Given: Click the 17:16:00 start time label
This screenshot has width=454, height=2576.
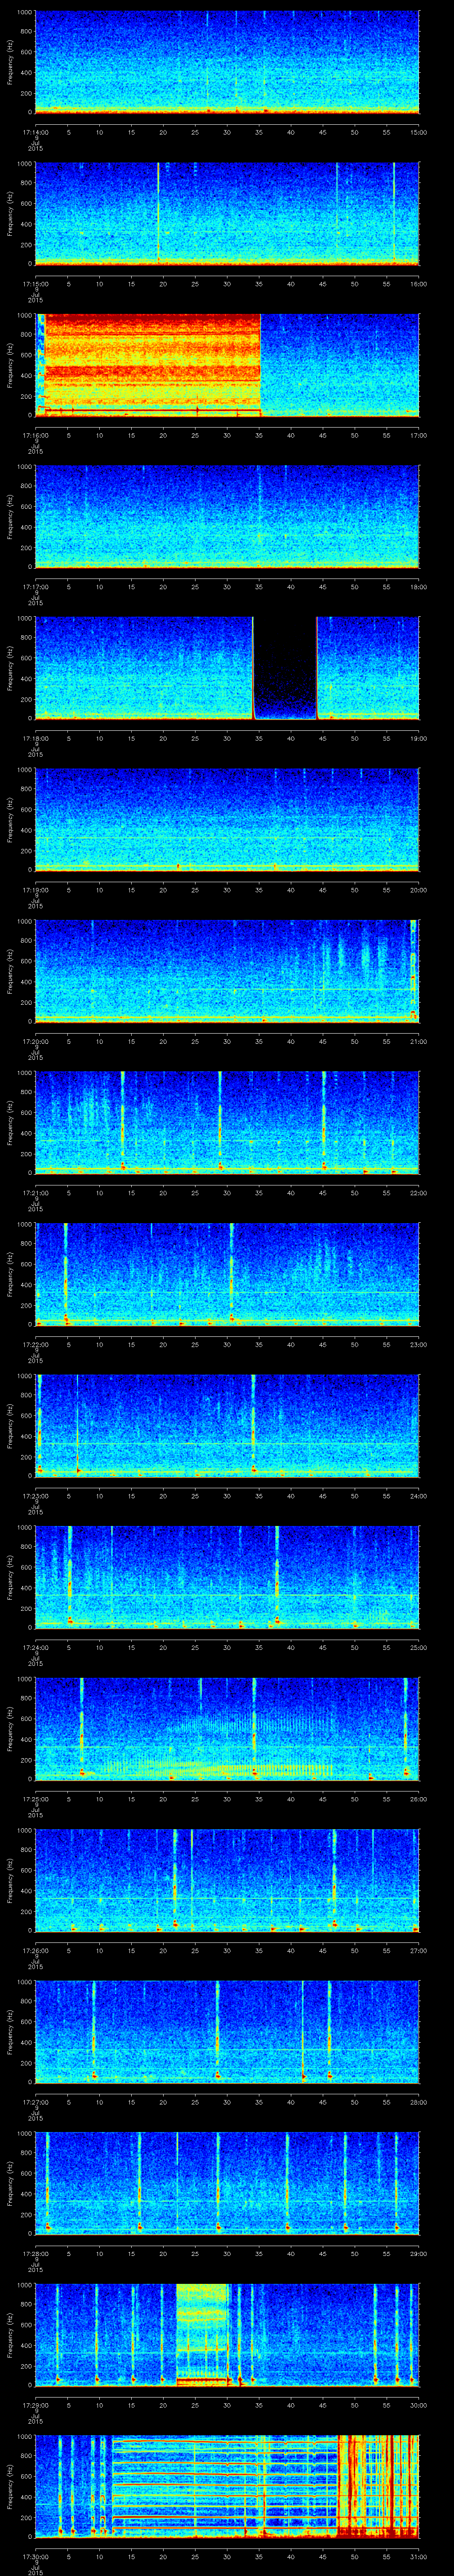Looking at the screenshot, I should [35, 435].
